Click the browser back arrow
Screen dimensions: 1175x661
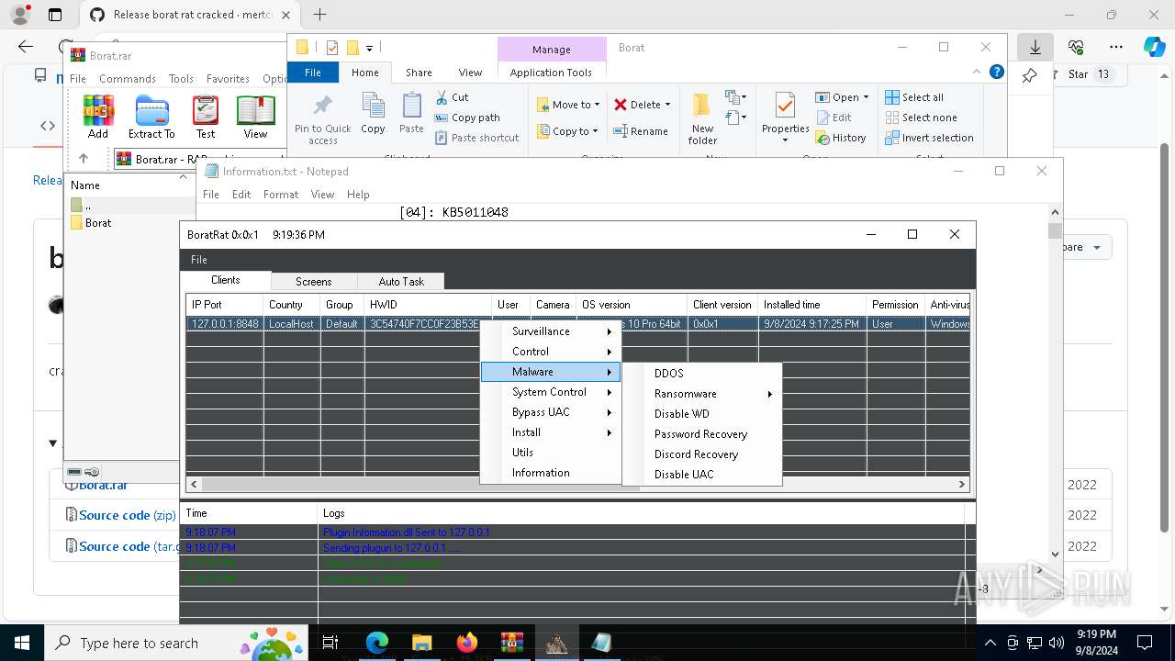point(26,47)
